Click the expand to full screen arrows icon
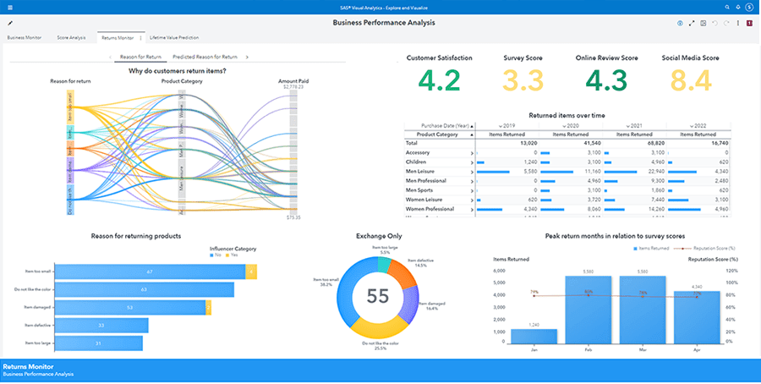Image resolution: width=761 pixels, height=384 pixels. 693,24
